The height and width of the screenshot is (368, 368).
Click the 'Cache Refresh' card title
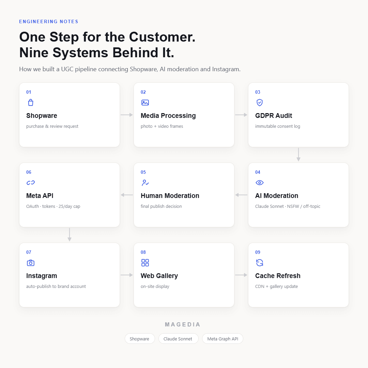(x=278, y=276)
